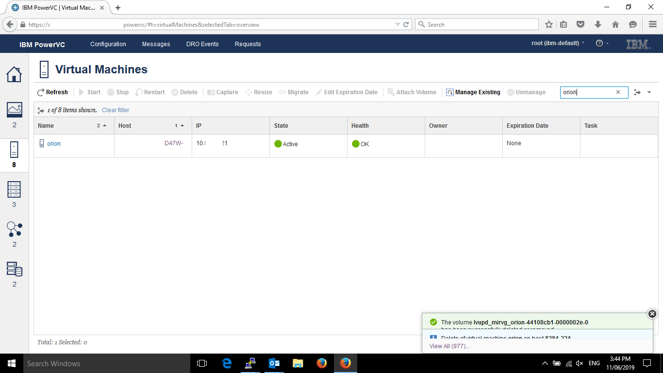
Task: Open the Home dashboard sidebar icon
Action: [14, 74]
